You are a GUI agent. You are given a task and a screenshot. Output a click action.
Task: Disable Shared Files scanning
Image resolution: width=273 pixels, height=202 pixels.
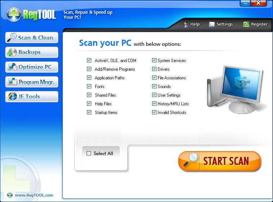pos(89,95)
